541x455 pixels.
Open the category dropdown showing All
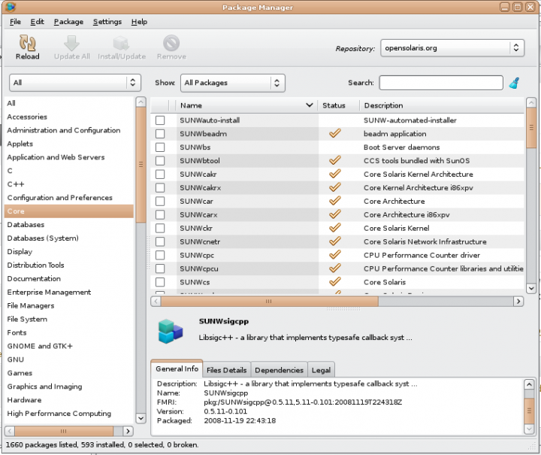pyautogui.click(x=75, y=83)
